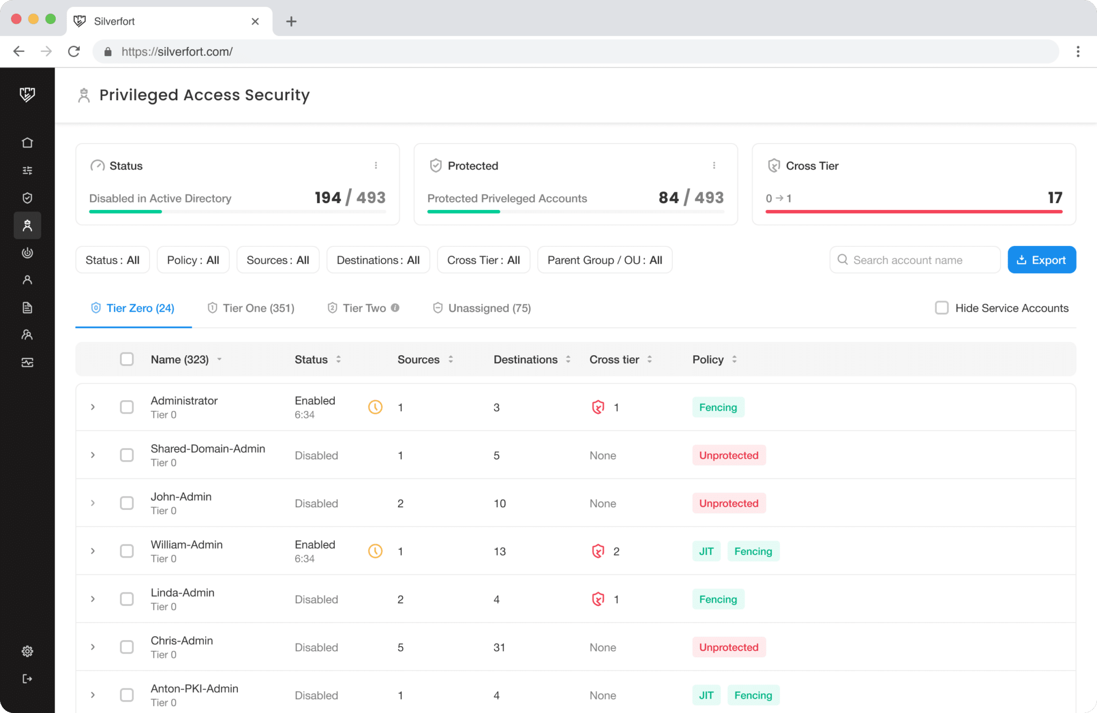This screenshot has height=713, width=1097.
Task: Switch to the Tier One (351) tab
Action: click(x=251, y=308)
